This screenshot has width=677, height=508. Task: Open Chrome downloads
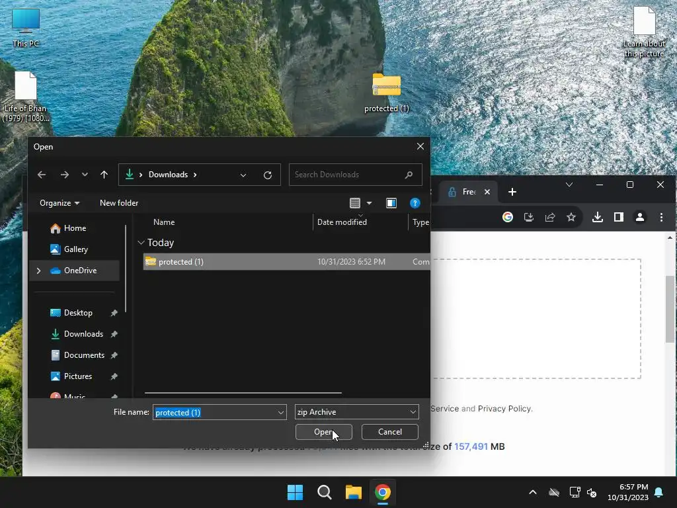click(598, 217)
